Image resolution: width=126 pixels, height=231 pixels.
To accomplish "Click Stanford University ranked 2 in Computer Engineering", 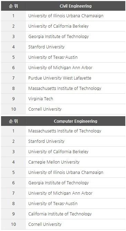I will click(x=47, y=141).
